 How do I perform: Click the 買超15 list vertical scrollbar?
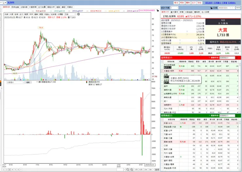(x=240, y=88)
